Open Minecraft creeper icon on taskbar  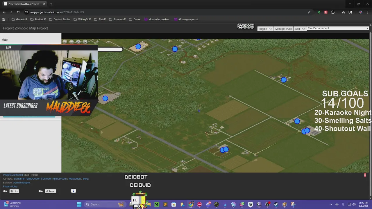(x=157, y=204)
